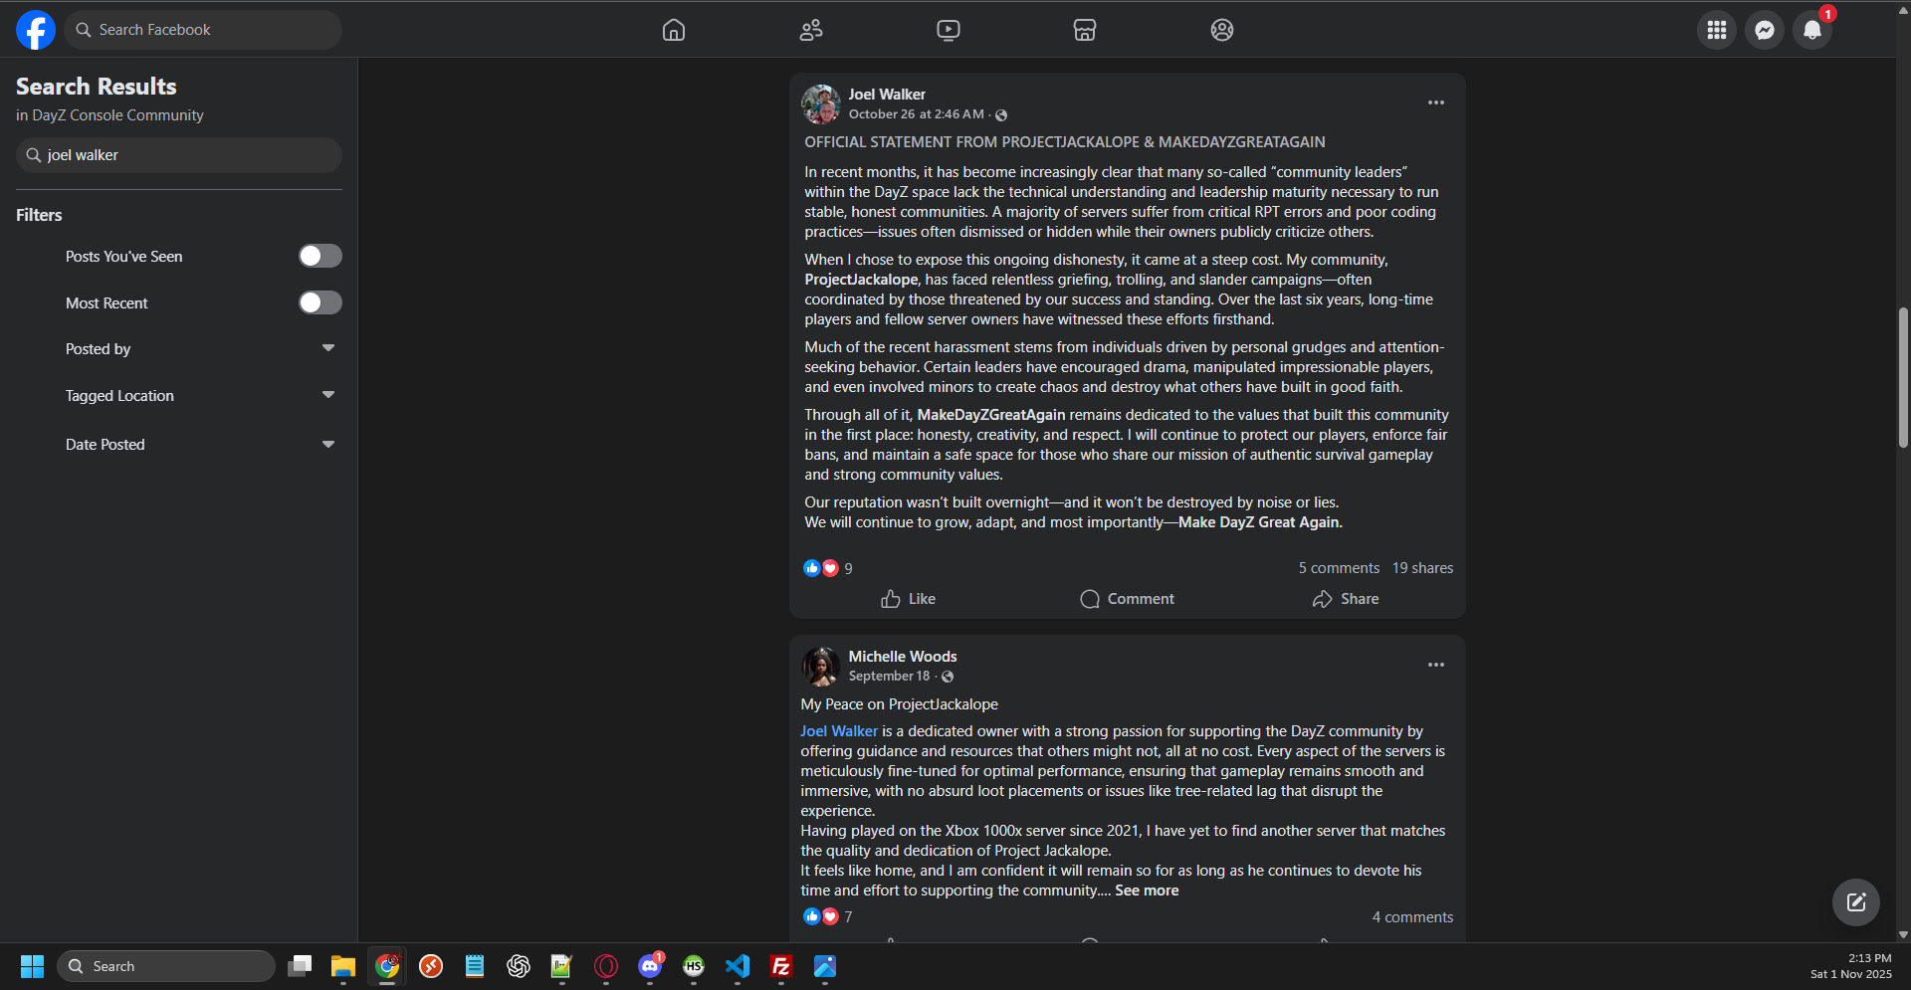Click the page vertical scrollbar thumb
Image resolution: width=1911 pixels, height=990 pixels.
tap(1903, 378)
